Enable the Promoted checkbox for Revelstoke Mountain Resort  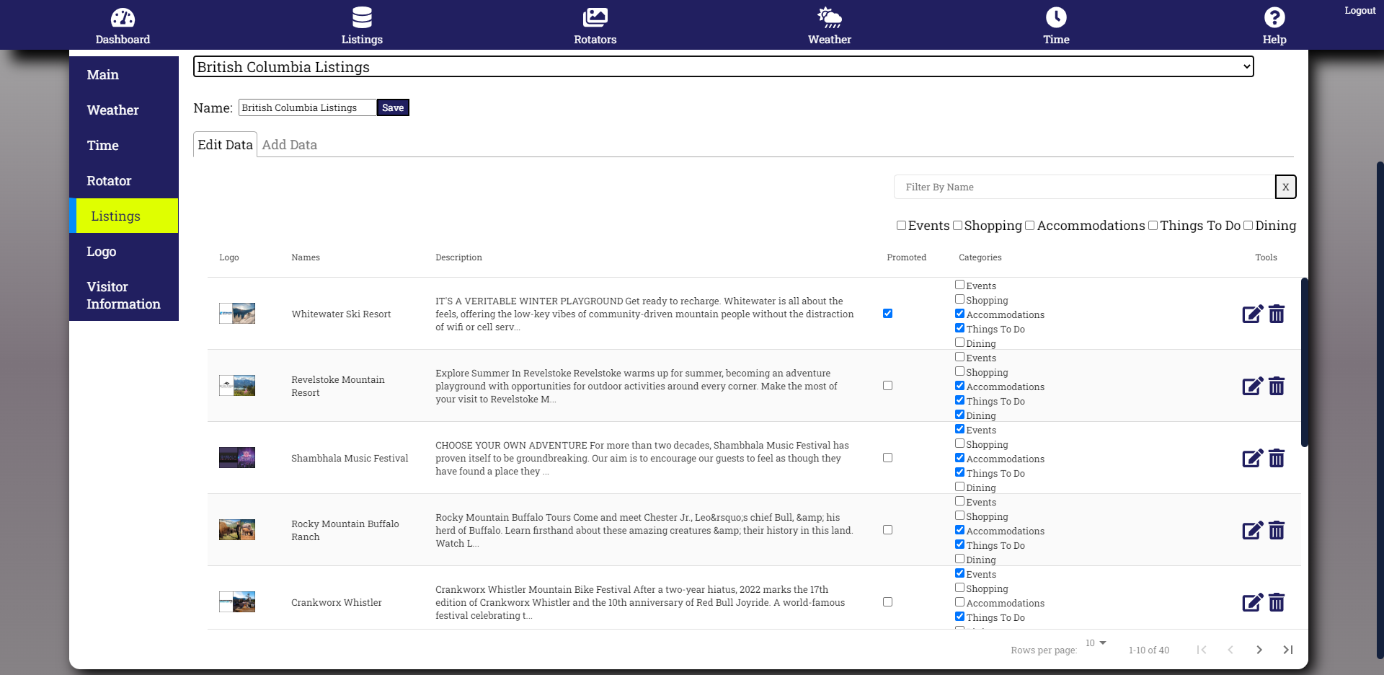tap(887, 386)
